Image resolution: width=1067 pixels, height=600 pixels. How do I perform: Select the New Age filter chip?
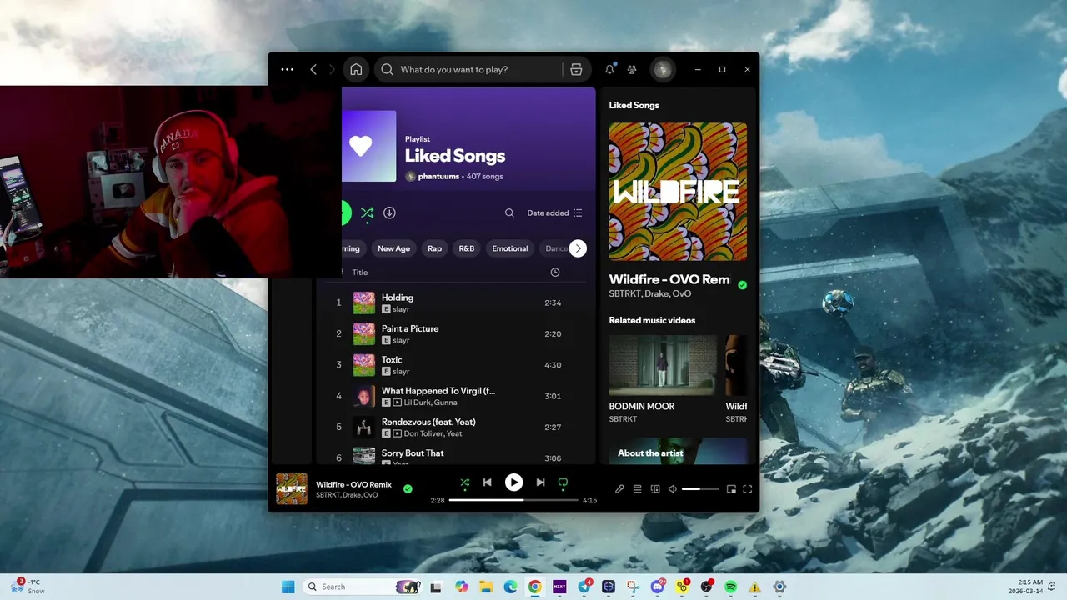pos(393,248)
